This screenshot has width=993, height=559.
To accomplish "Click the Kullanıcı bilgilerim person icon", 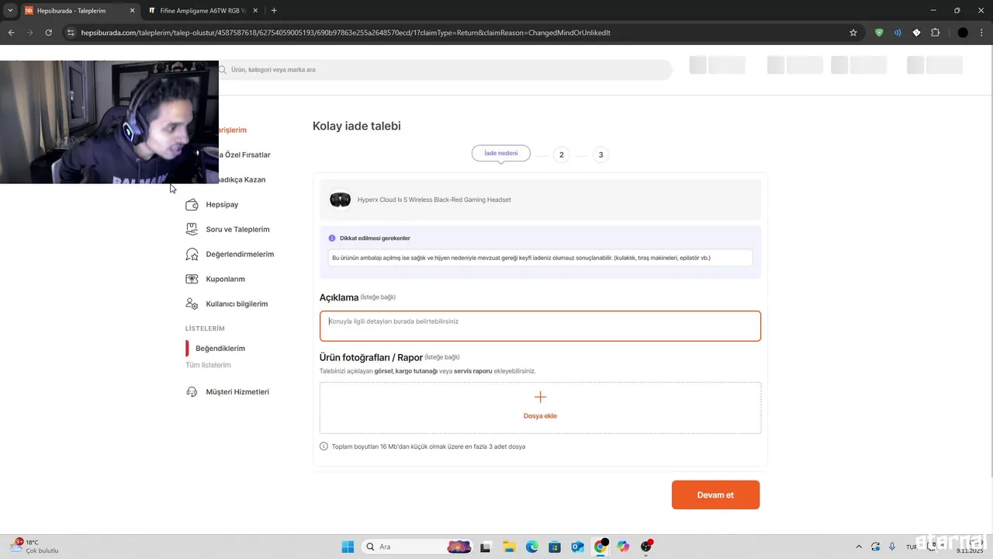I will [192, 304].
